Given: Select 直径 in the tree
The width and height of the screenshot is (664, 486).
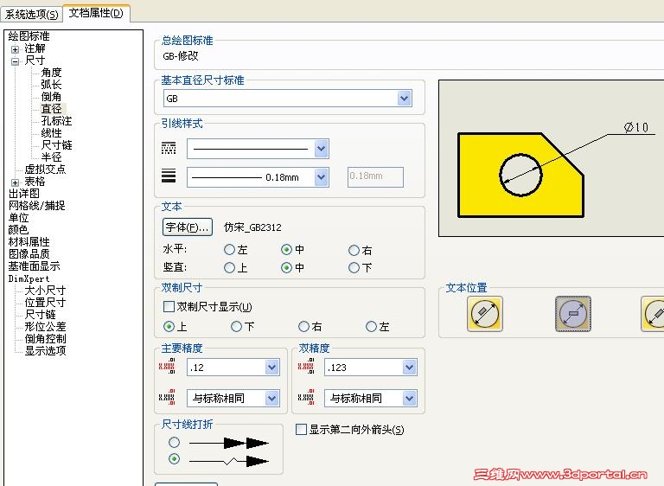Looking at the screenshot, I should (51, 109).
